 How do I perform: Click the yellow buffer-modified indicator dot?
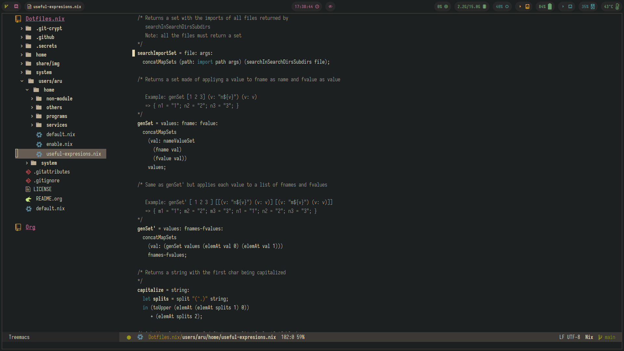(129, 337)
